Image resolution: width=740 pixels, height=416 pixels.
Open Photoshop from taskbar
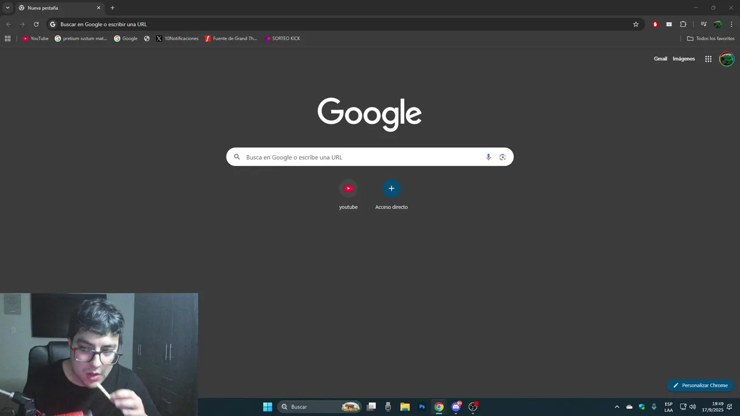point(422,407)
